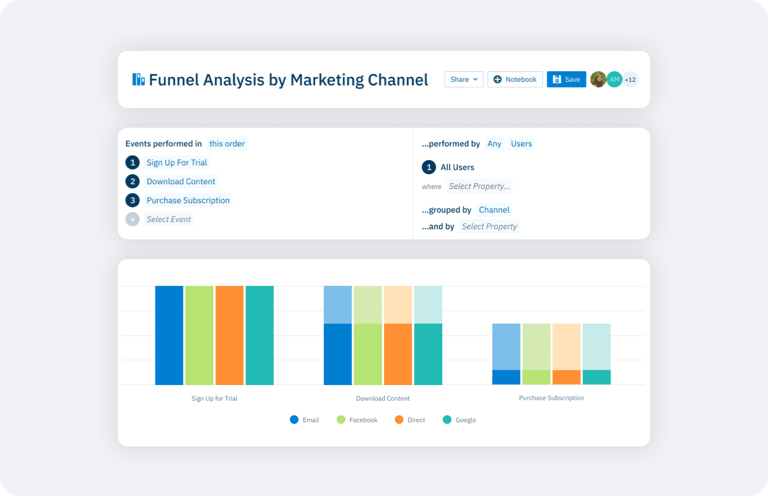Show the +12 additional collaborators
Viewport: 768px width, 496px height.
tap(631, 79)
